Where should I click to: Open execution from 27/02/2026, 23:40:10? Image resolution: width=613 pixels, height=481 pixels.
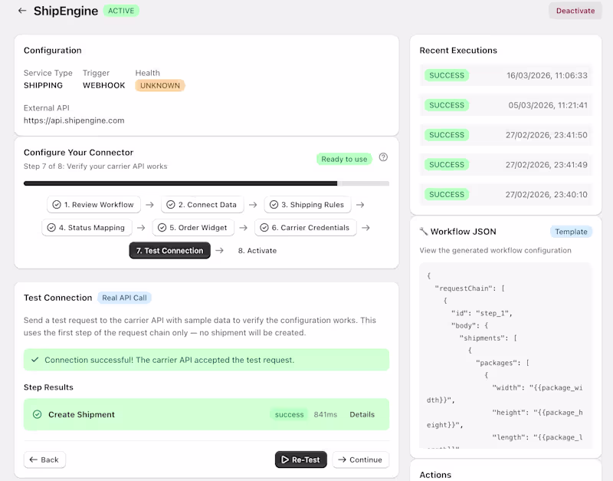tap(506, 195)
